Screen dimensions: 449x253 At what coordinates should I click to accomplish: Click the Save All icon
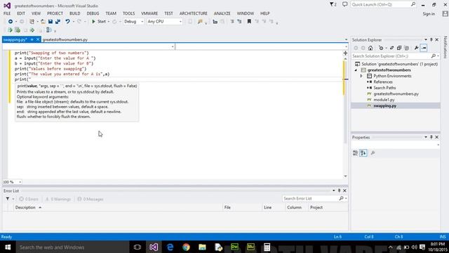coord(58,22)
